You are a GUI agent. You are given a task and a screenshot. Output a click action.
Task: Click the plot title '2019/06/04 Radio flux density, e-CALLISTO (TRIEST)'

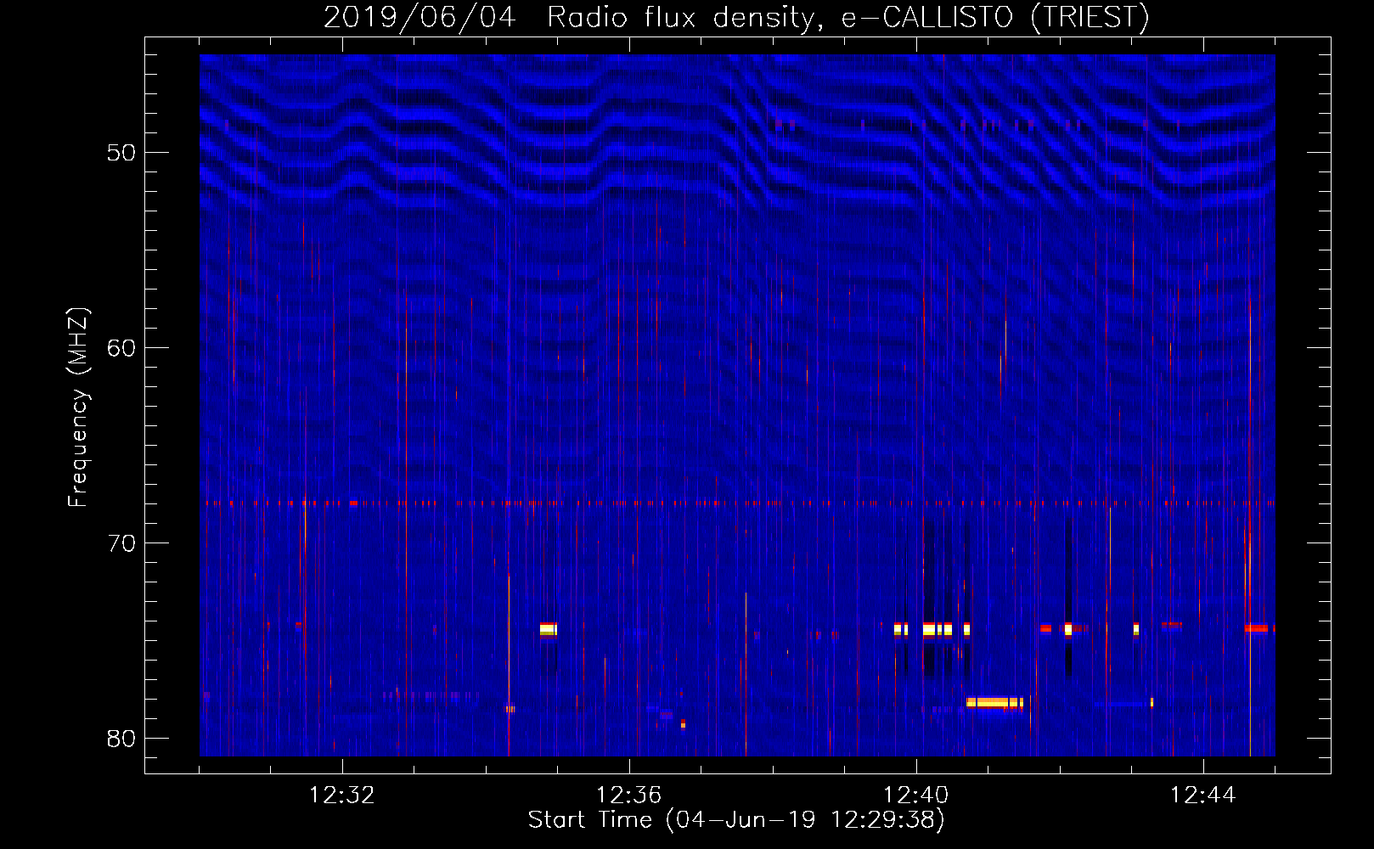pos(736,17)
